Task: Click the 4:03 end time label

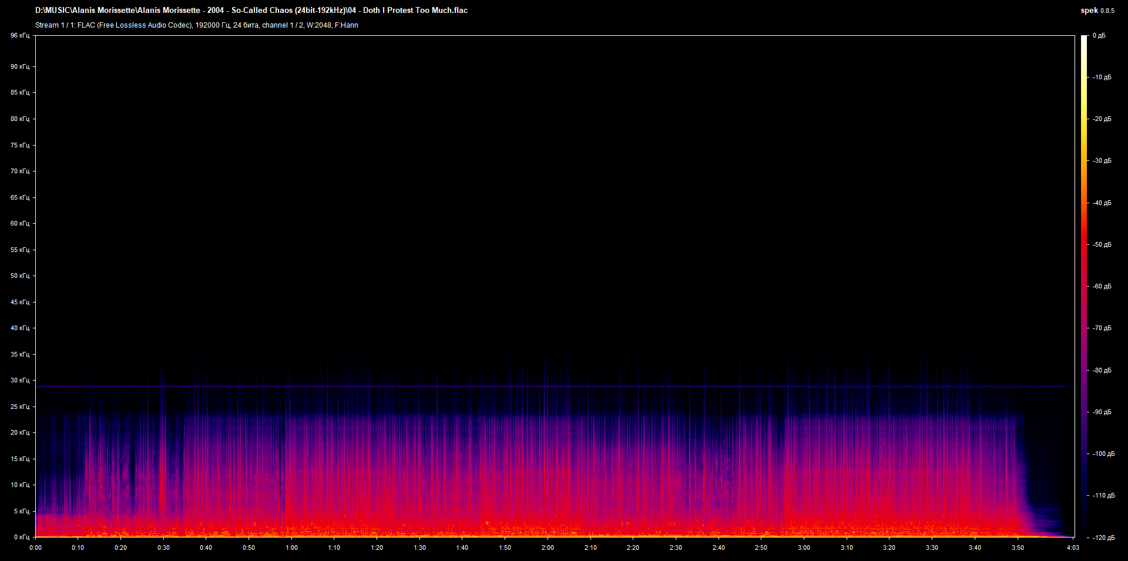Action: coord(1073,547)
